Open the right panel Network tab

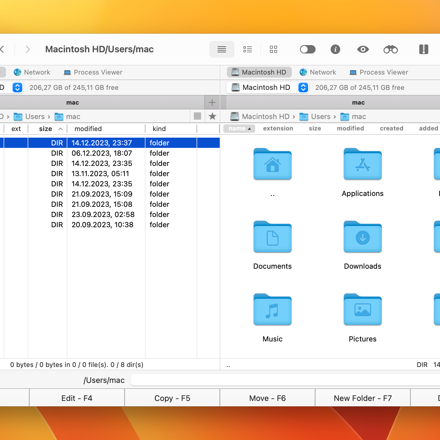318,72
